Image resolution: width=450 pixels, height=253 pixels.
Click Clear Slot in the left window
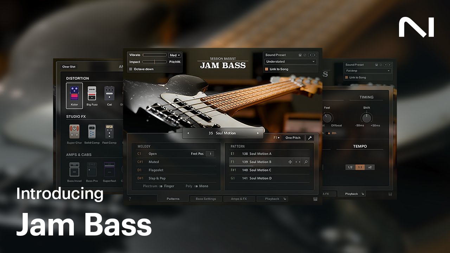[x=69, y=67]
